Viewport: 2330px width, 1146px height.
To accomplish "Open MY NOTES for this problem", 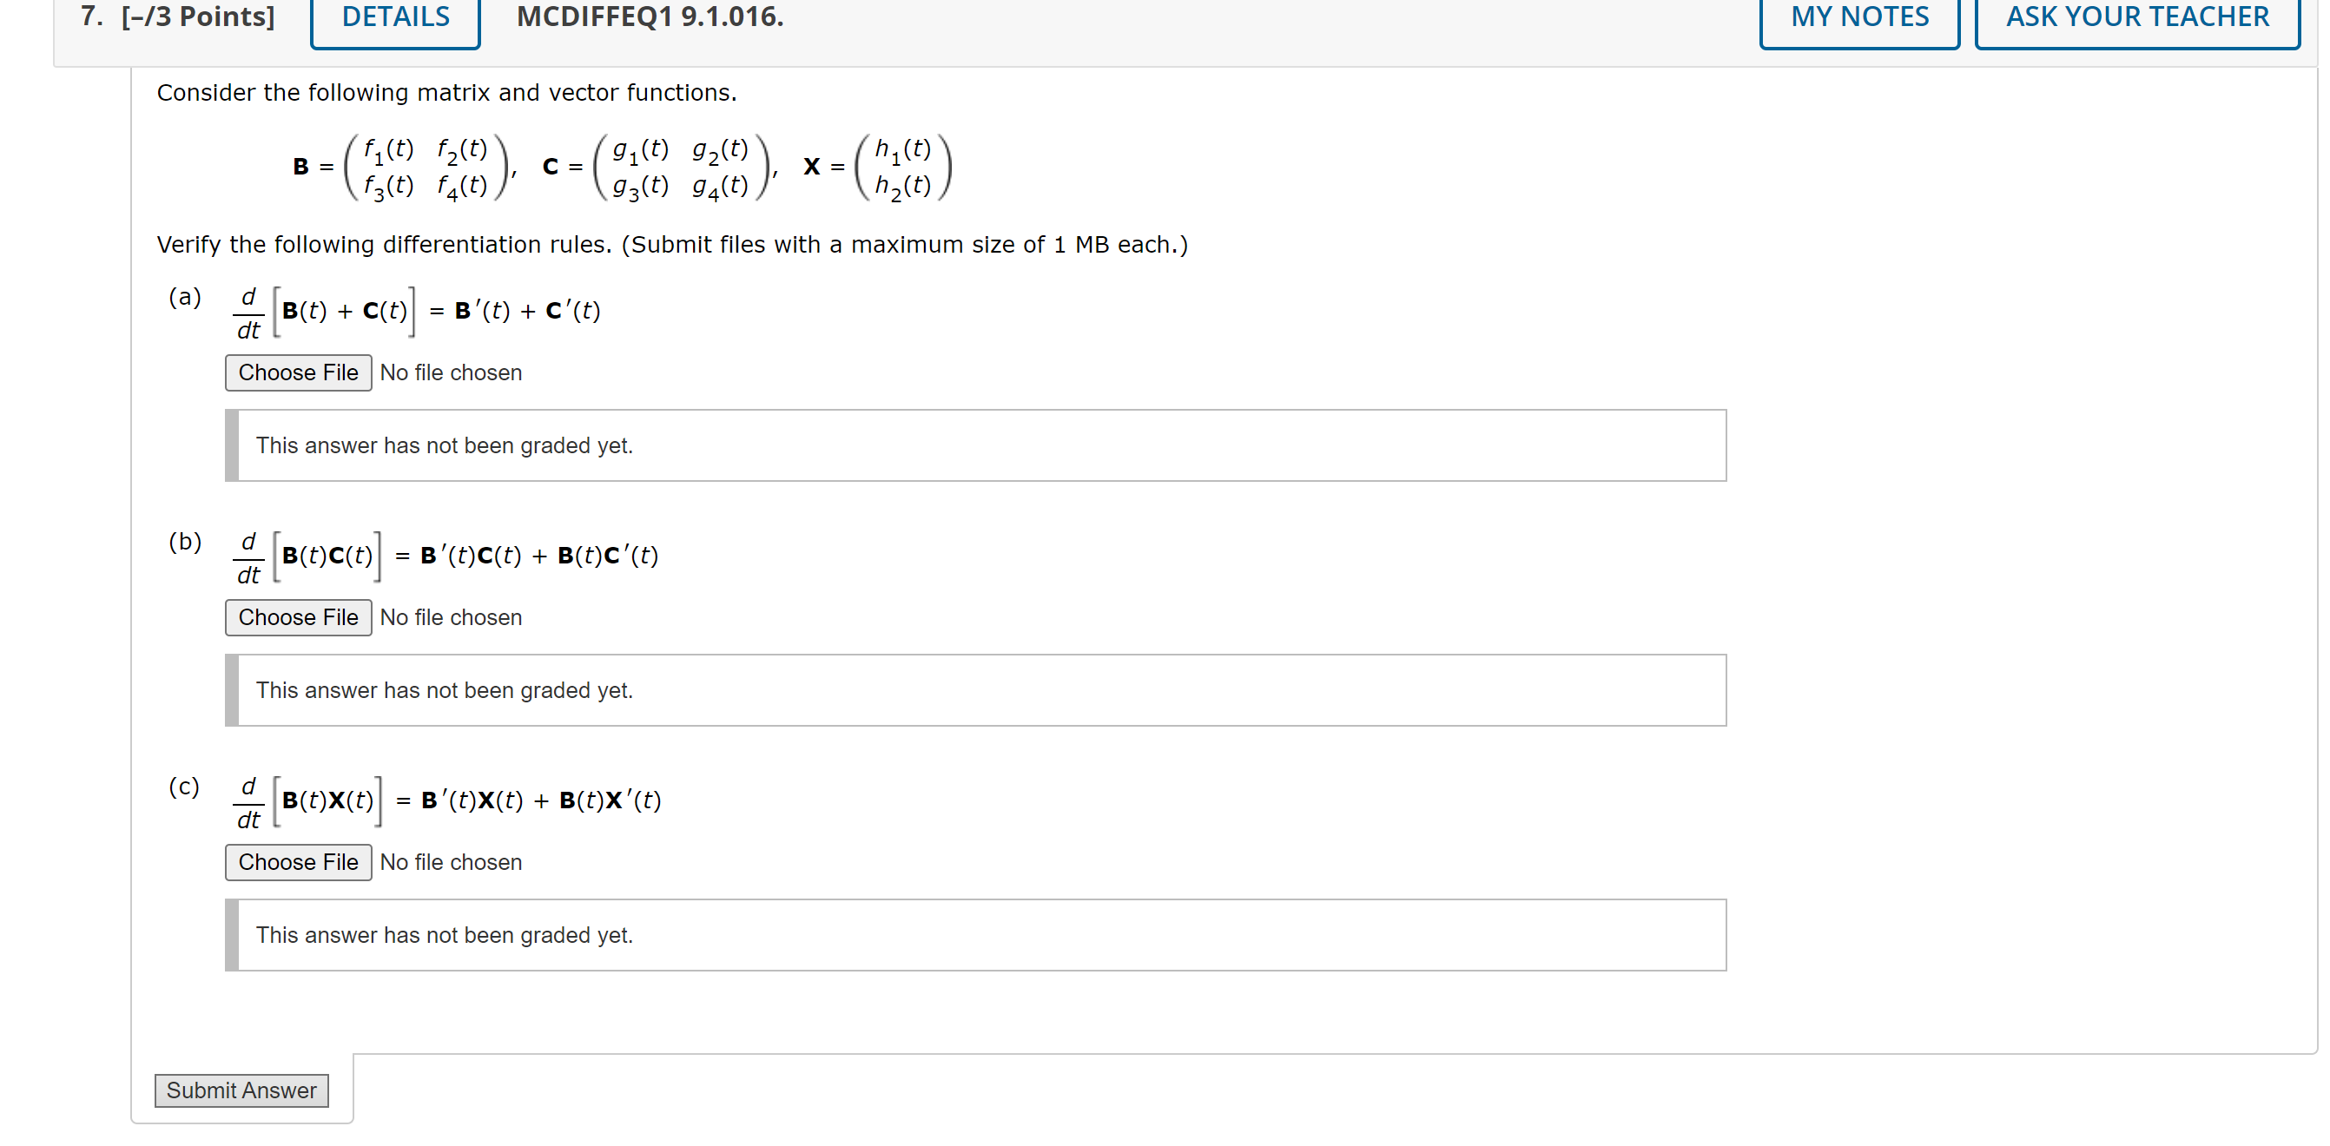I will pos(1858,17).
